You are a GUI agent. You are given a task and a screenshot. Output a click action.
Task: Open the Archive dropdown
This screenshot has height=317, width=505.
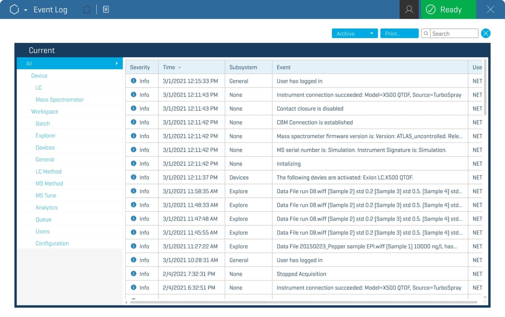pyautogui.click(x=354, y=34)
